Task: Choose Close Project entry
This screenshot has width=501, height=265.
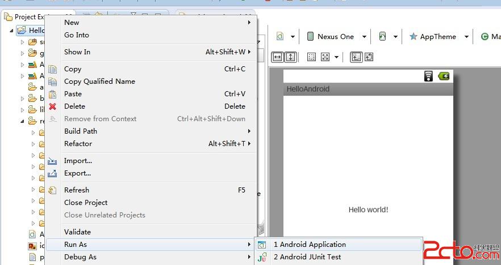Action: (x=151, y=203)
